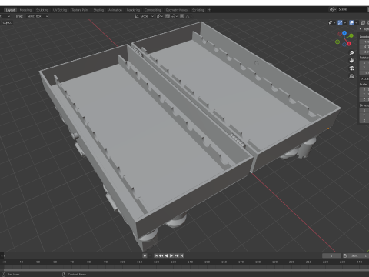Click the Dimensions X value field

(364, 111)
